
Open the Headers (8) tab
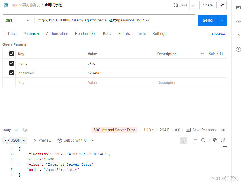pyautogui.click(x=85, y=34)
